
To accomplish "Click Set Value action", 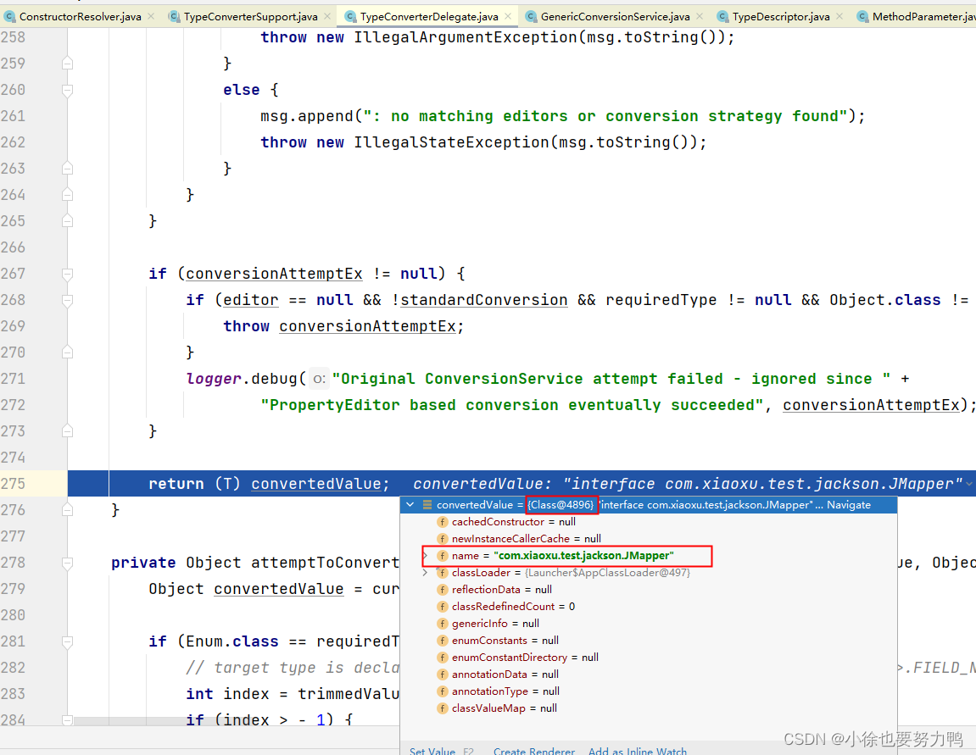I will [432, 751].
